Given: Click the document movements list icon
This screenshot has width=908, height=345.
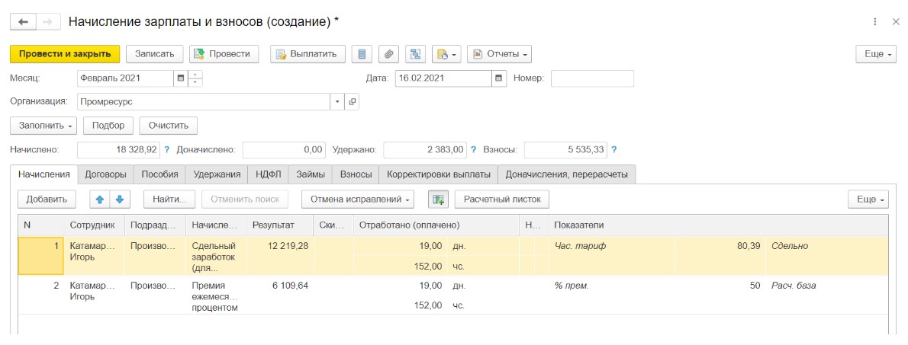Looking at the screenshot, I should [x=363, y=54].
